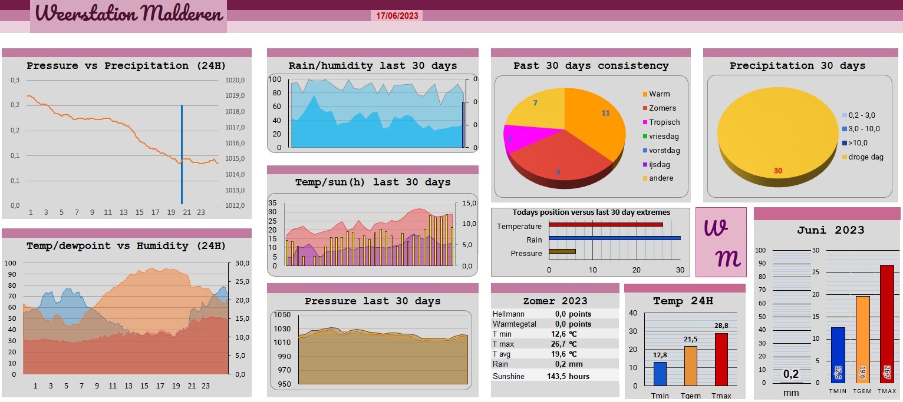Viewport: 903px width, 402px height.
Task: Click the Zomer 2023 table heading
Action: pos(555,301)
